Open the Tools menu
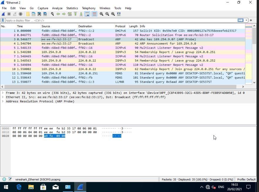 click(x=117, y=8)
